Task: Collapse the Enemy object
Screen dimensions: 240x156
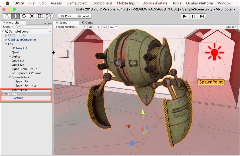Action: coord(6,94)
